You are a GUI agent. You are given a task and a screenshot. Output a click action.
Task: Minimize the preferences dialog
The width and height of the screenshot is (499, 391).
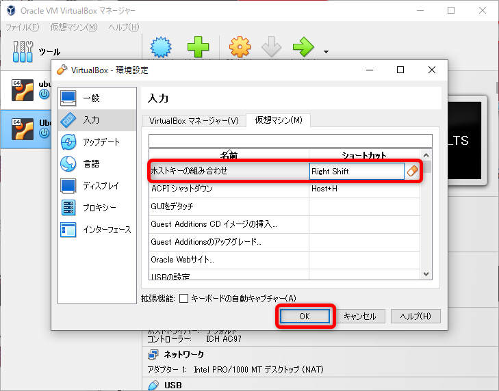pos(370,70)
